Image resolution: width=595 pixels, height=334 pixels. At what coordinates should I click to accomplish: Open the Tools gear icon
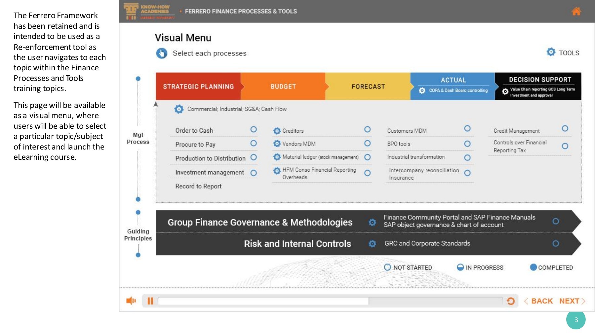click(551, 52)
